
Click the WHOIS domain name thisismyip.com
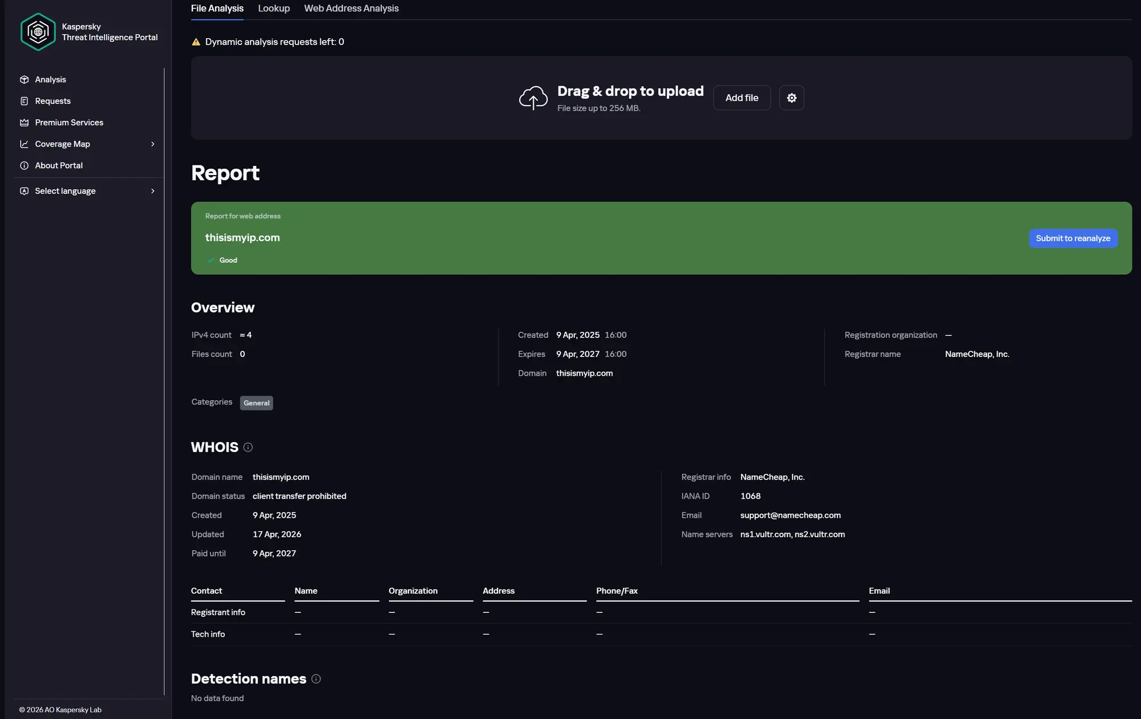tap(281, 477)
